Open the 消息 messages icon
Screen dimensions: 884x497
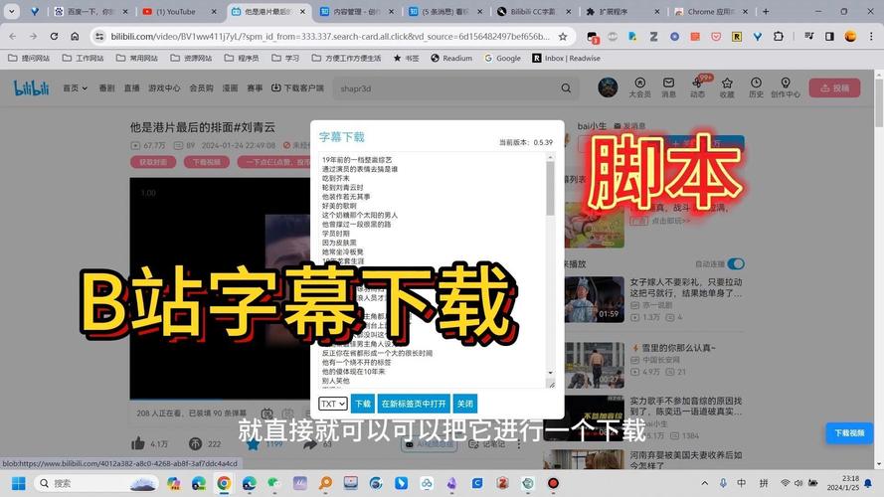click(x=669, y=87)
